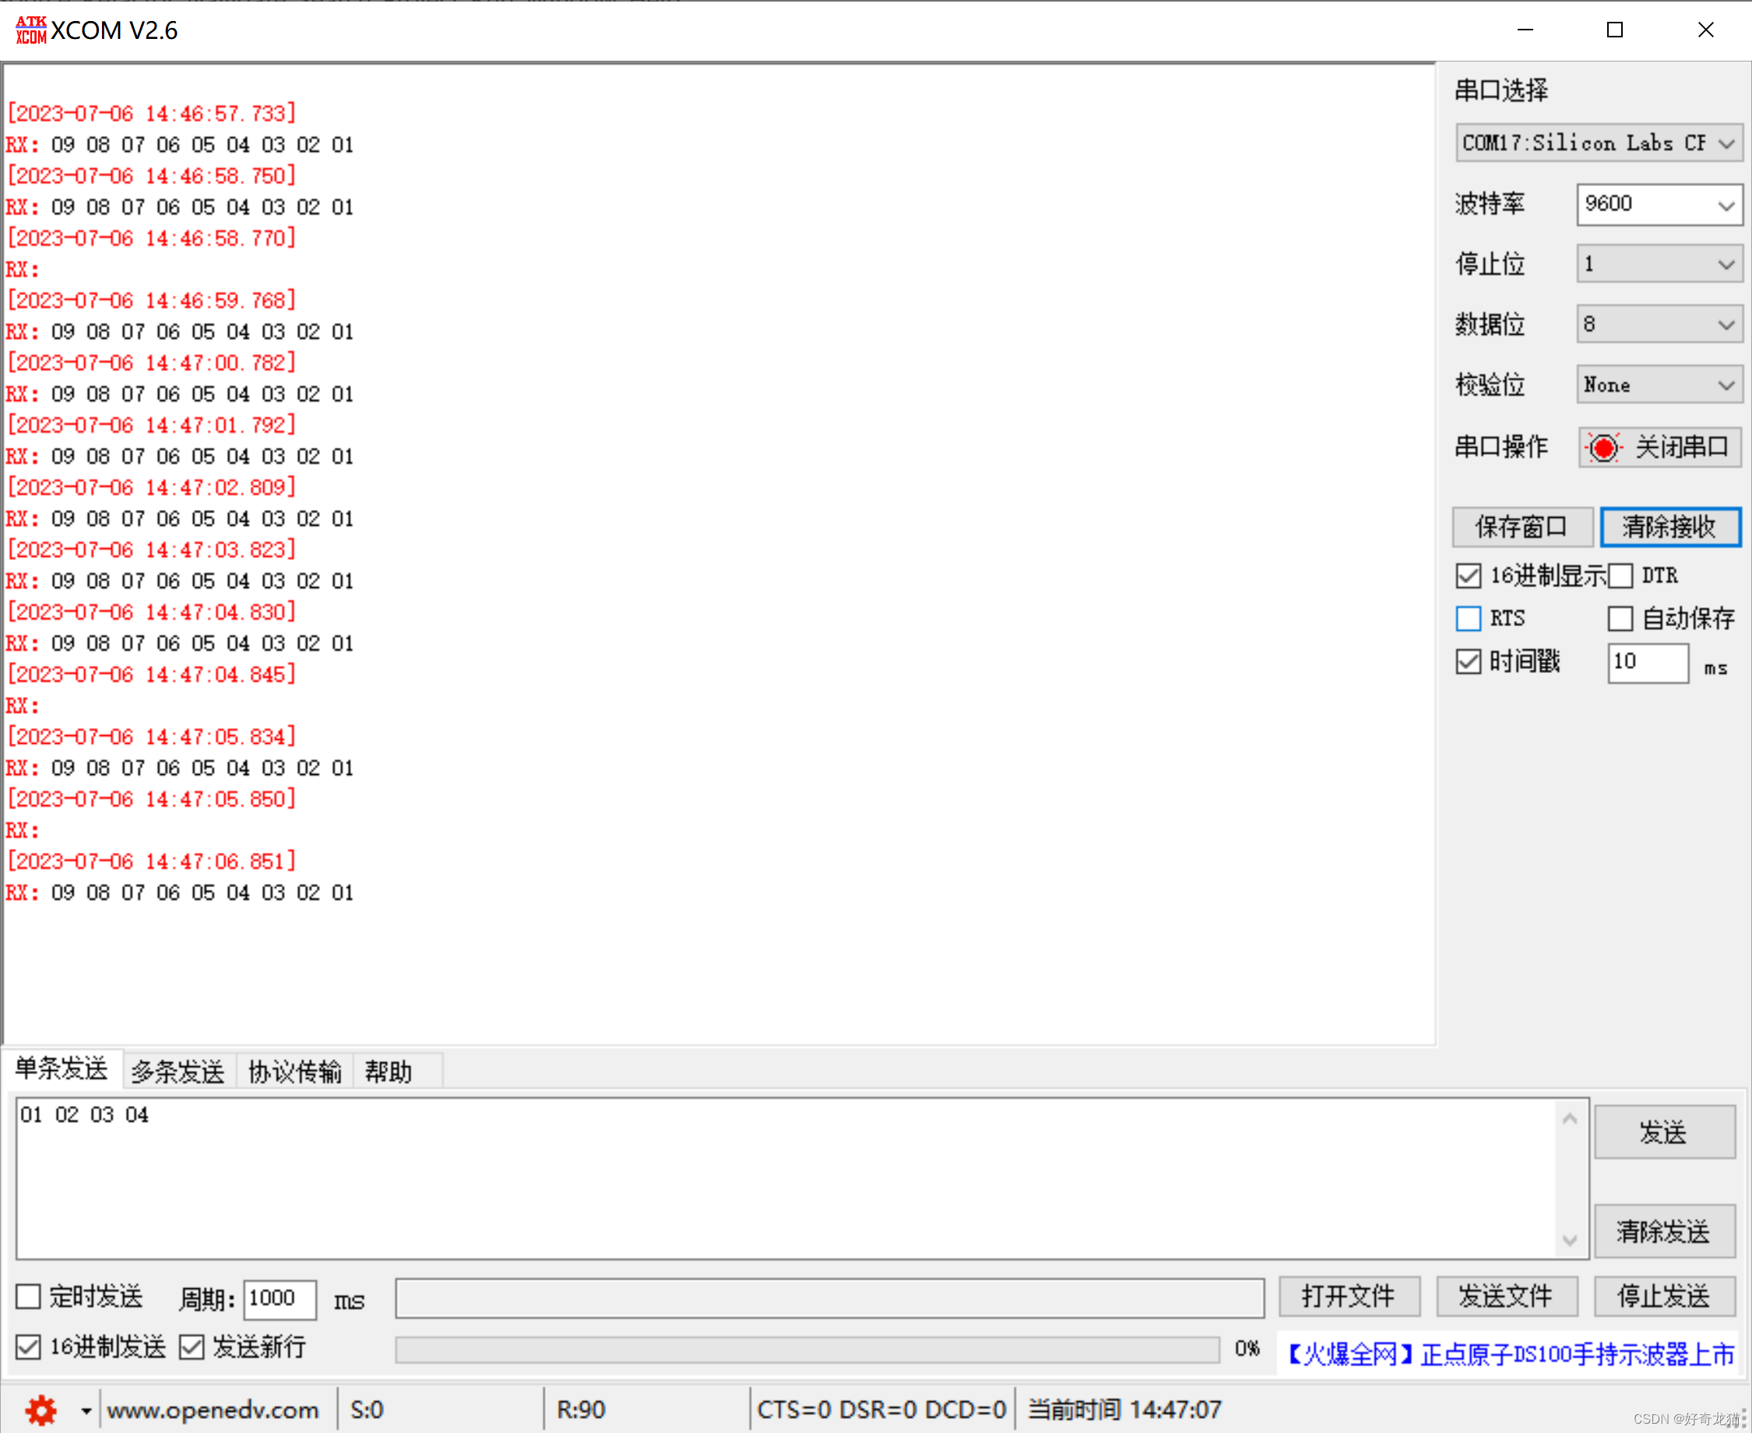Click the 清除接收 clear receive button
Viewport: 1752px width, 1433px height.
(x=1669, y=526)
